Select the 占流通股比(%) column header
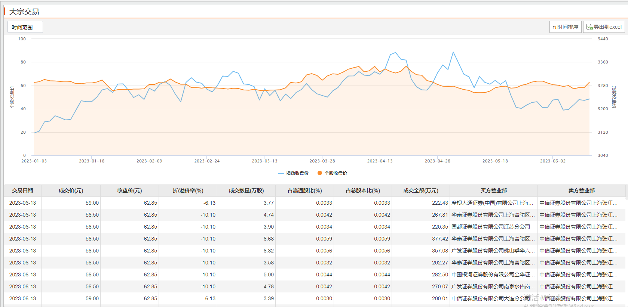 (x=304, y=190)
